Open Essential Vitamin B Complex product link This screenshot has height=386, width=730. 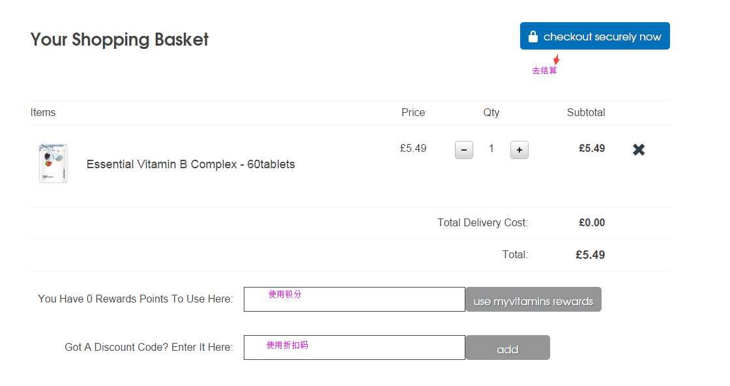pos(190,164)
